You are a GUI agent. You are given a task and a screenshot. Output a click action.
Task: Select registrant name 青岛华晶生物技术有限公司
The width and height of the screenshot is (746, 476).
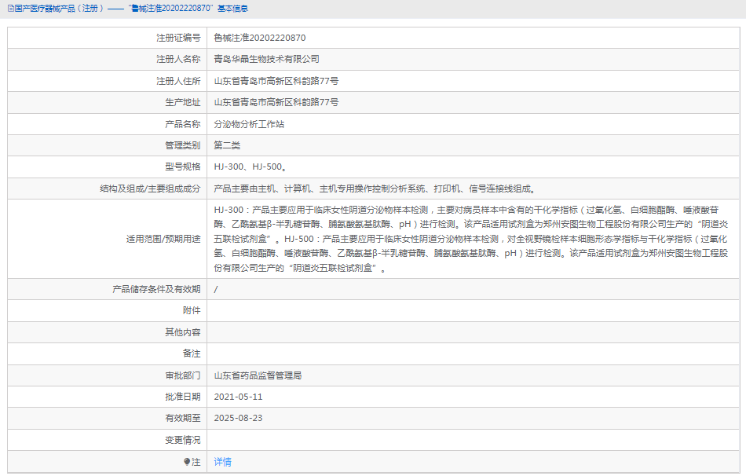(x=266, y=59)
